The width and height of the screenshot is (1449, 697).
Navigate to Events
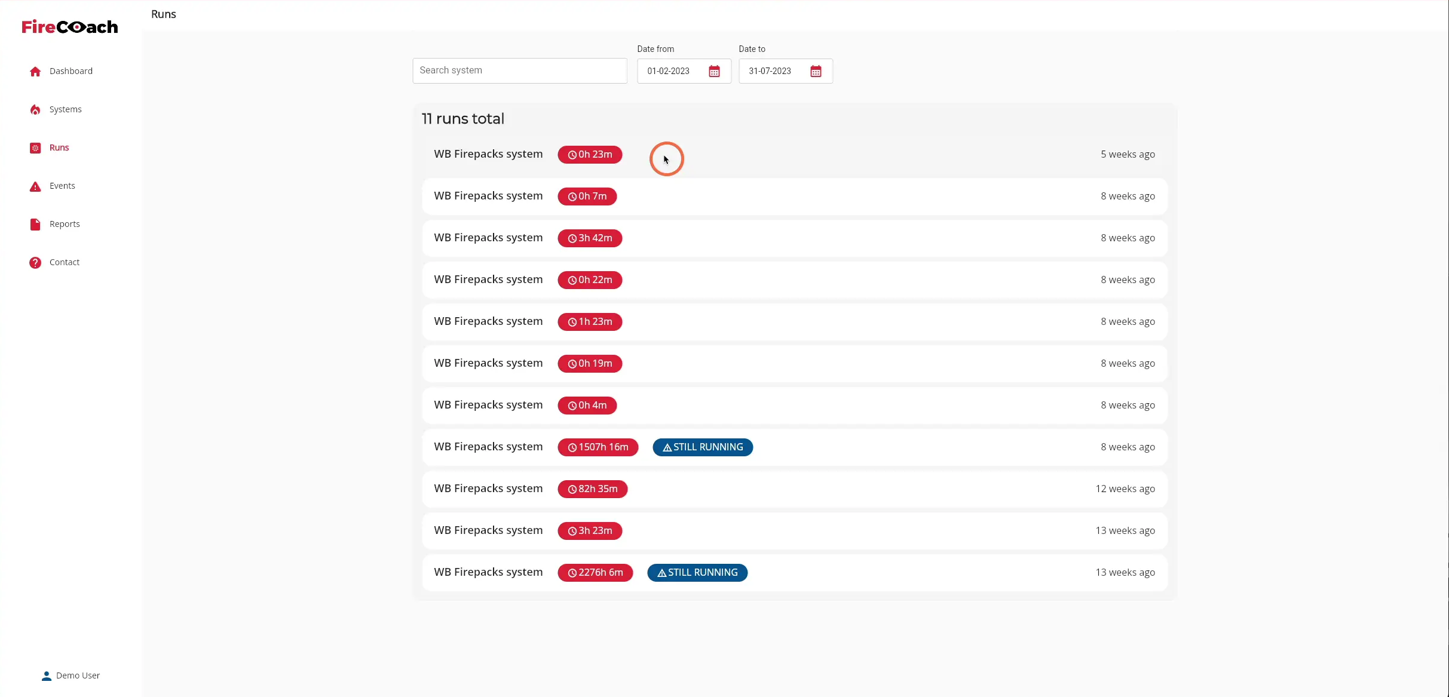[x=62, y=186]
